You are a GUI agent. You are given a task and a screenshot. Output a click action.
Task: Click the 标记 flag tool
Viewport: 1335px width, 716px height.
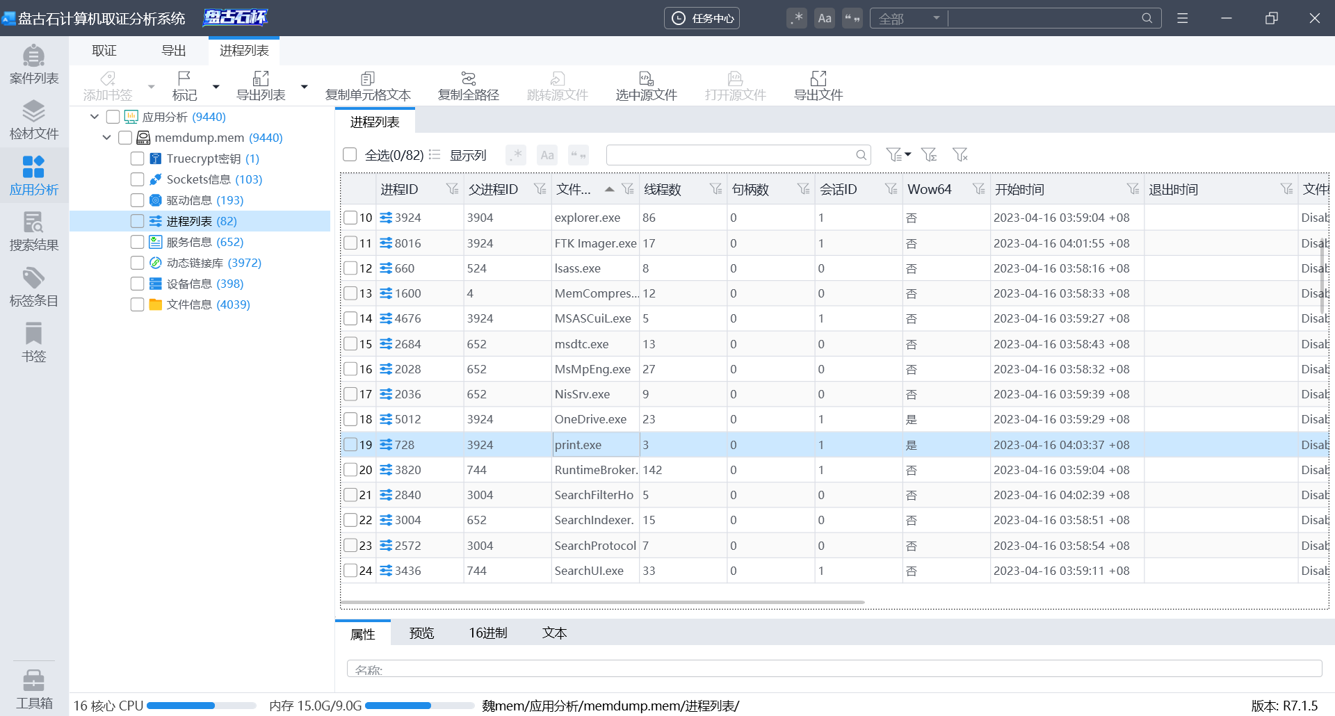(184, 86)
